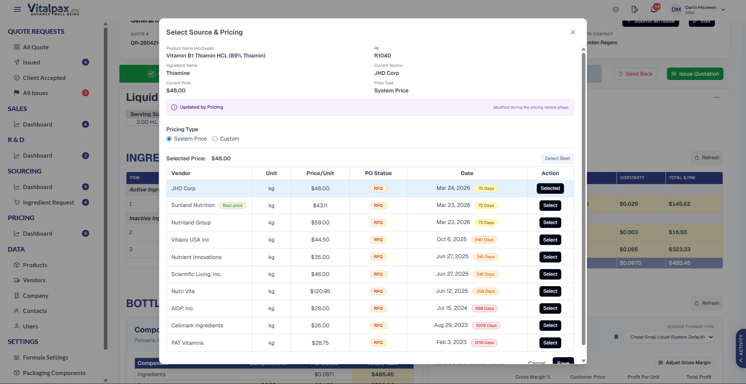Click Vendors truck icon
746x384 pixels.
17,280
